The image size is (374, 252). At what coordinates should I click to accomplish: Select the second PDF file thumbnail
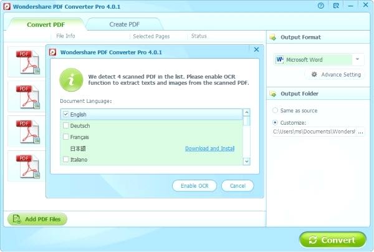pyautogui.click(x=28, y=97)
